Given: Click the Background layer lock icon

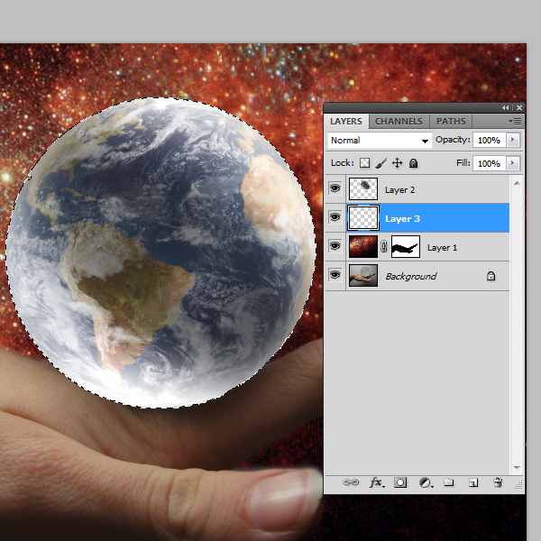Looking at the screenshot, I should tap(491, 276).
